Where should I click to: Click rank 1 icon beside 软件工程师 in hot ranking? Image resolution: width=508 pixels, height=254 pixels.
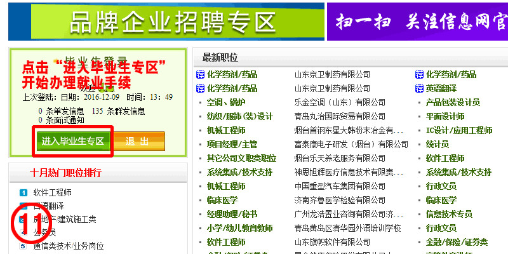[23, 192]
